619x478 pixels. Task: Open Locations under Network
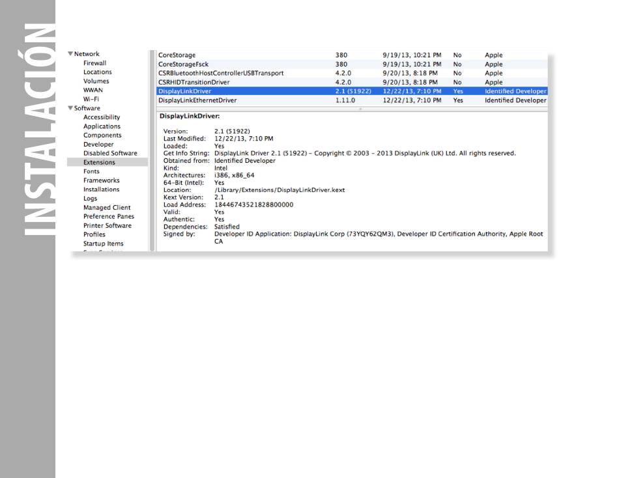tap(97, 72)
